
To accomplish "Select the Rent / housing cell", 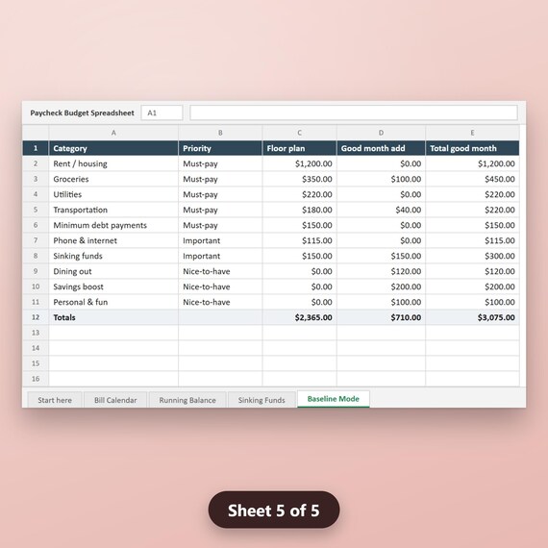I will click(113, 163).
